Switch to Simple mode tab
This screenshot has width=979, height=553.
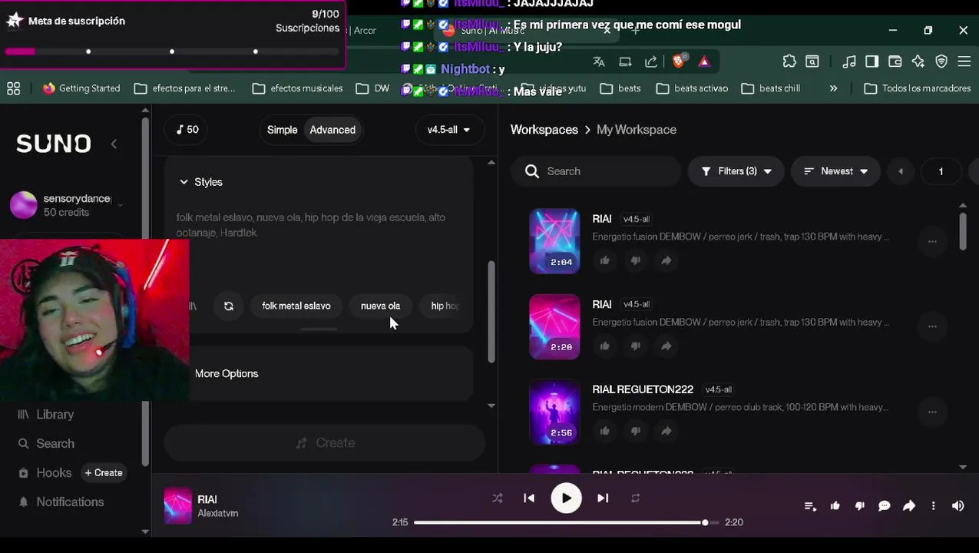click(x=282, y=130)
